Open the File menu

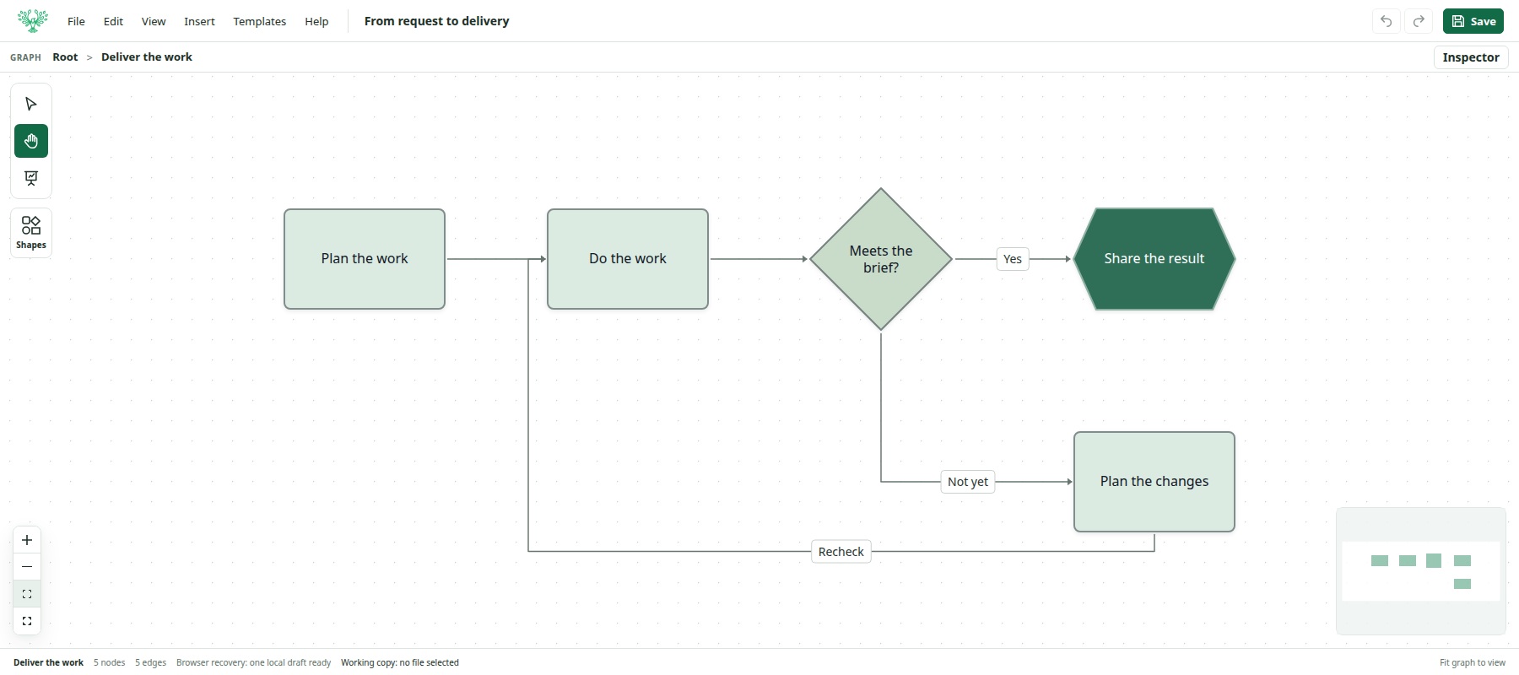pyautogui.click(x=76, y=21)
